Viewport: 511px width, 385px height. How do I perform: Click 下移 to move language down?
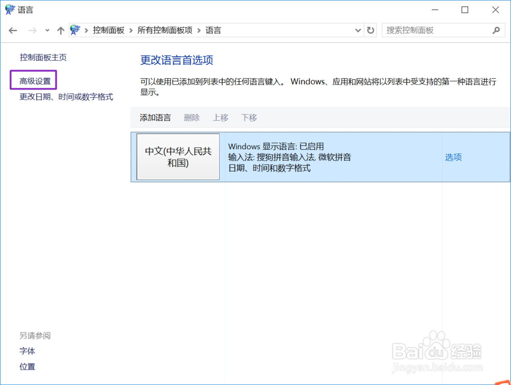point(249,117)
